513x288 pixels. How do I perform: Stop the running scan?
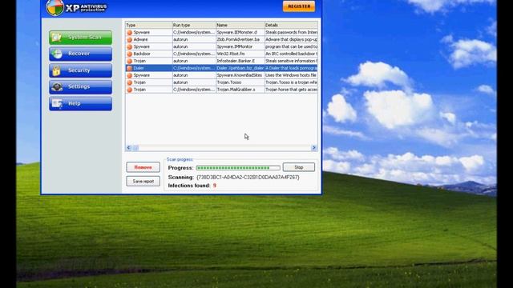[299, 167]
